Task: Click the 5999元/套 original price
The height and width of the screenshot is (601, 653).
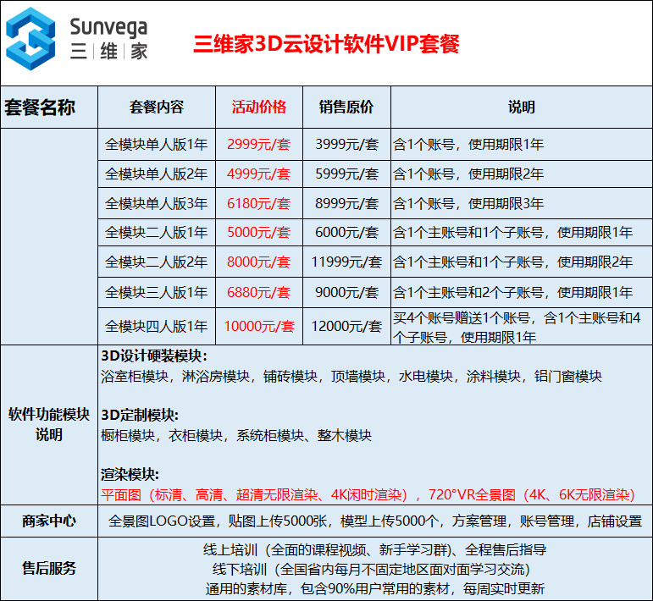Action: click(346, 174)
